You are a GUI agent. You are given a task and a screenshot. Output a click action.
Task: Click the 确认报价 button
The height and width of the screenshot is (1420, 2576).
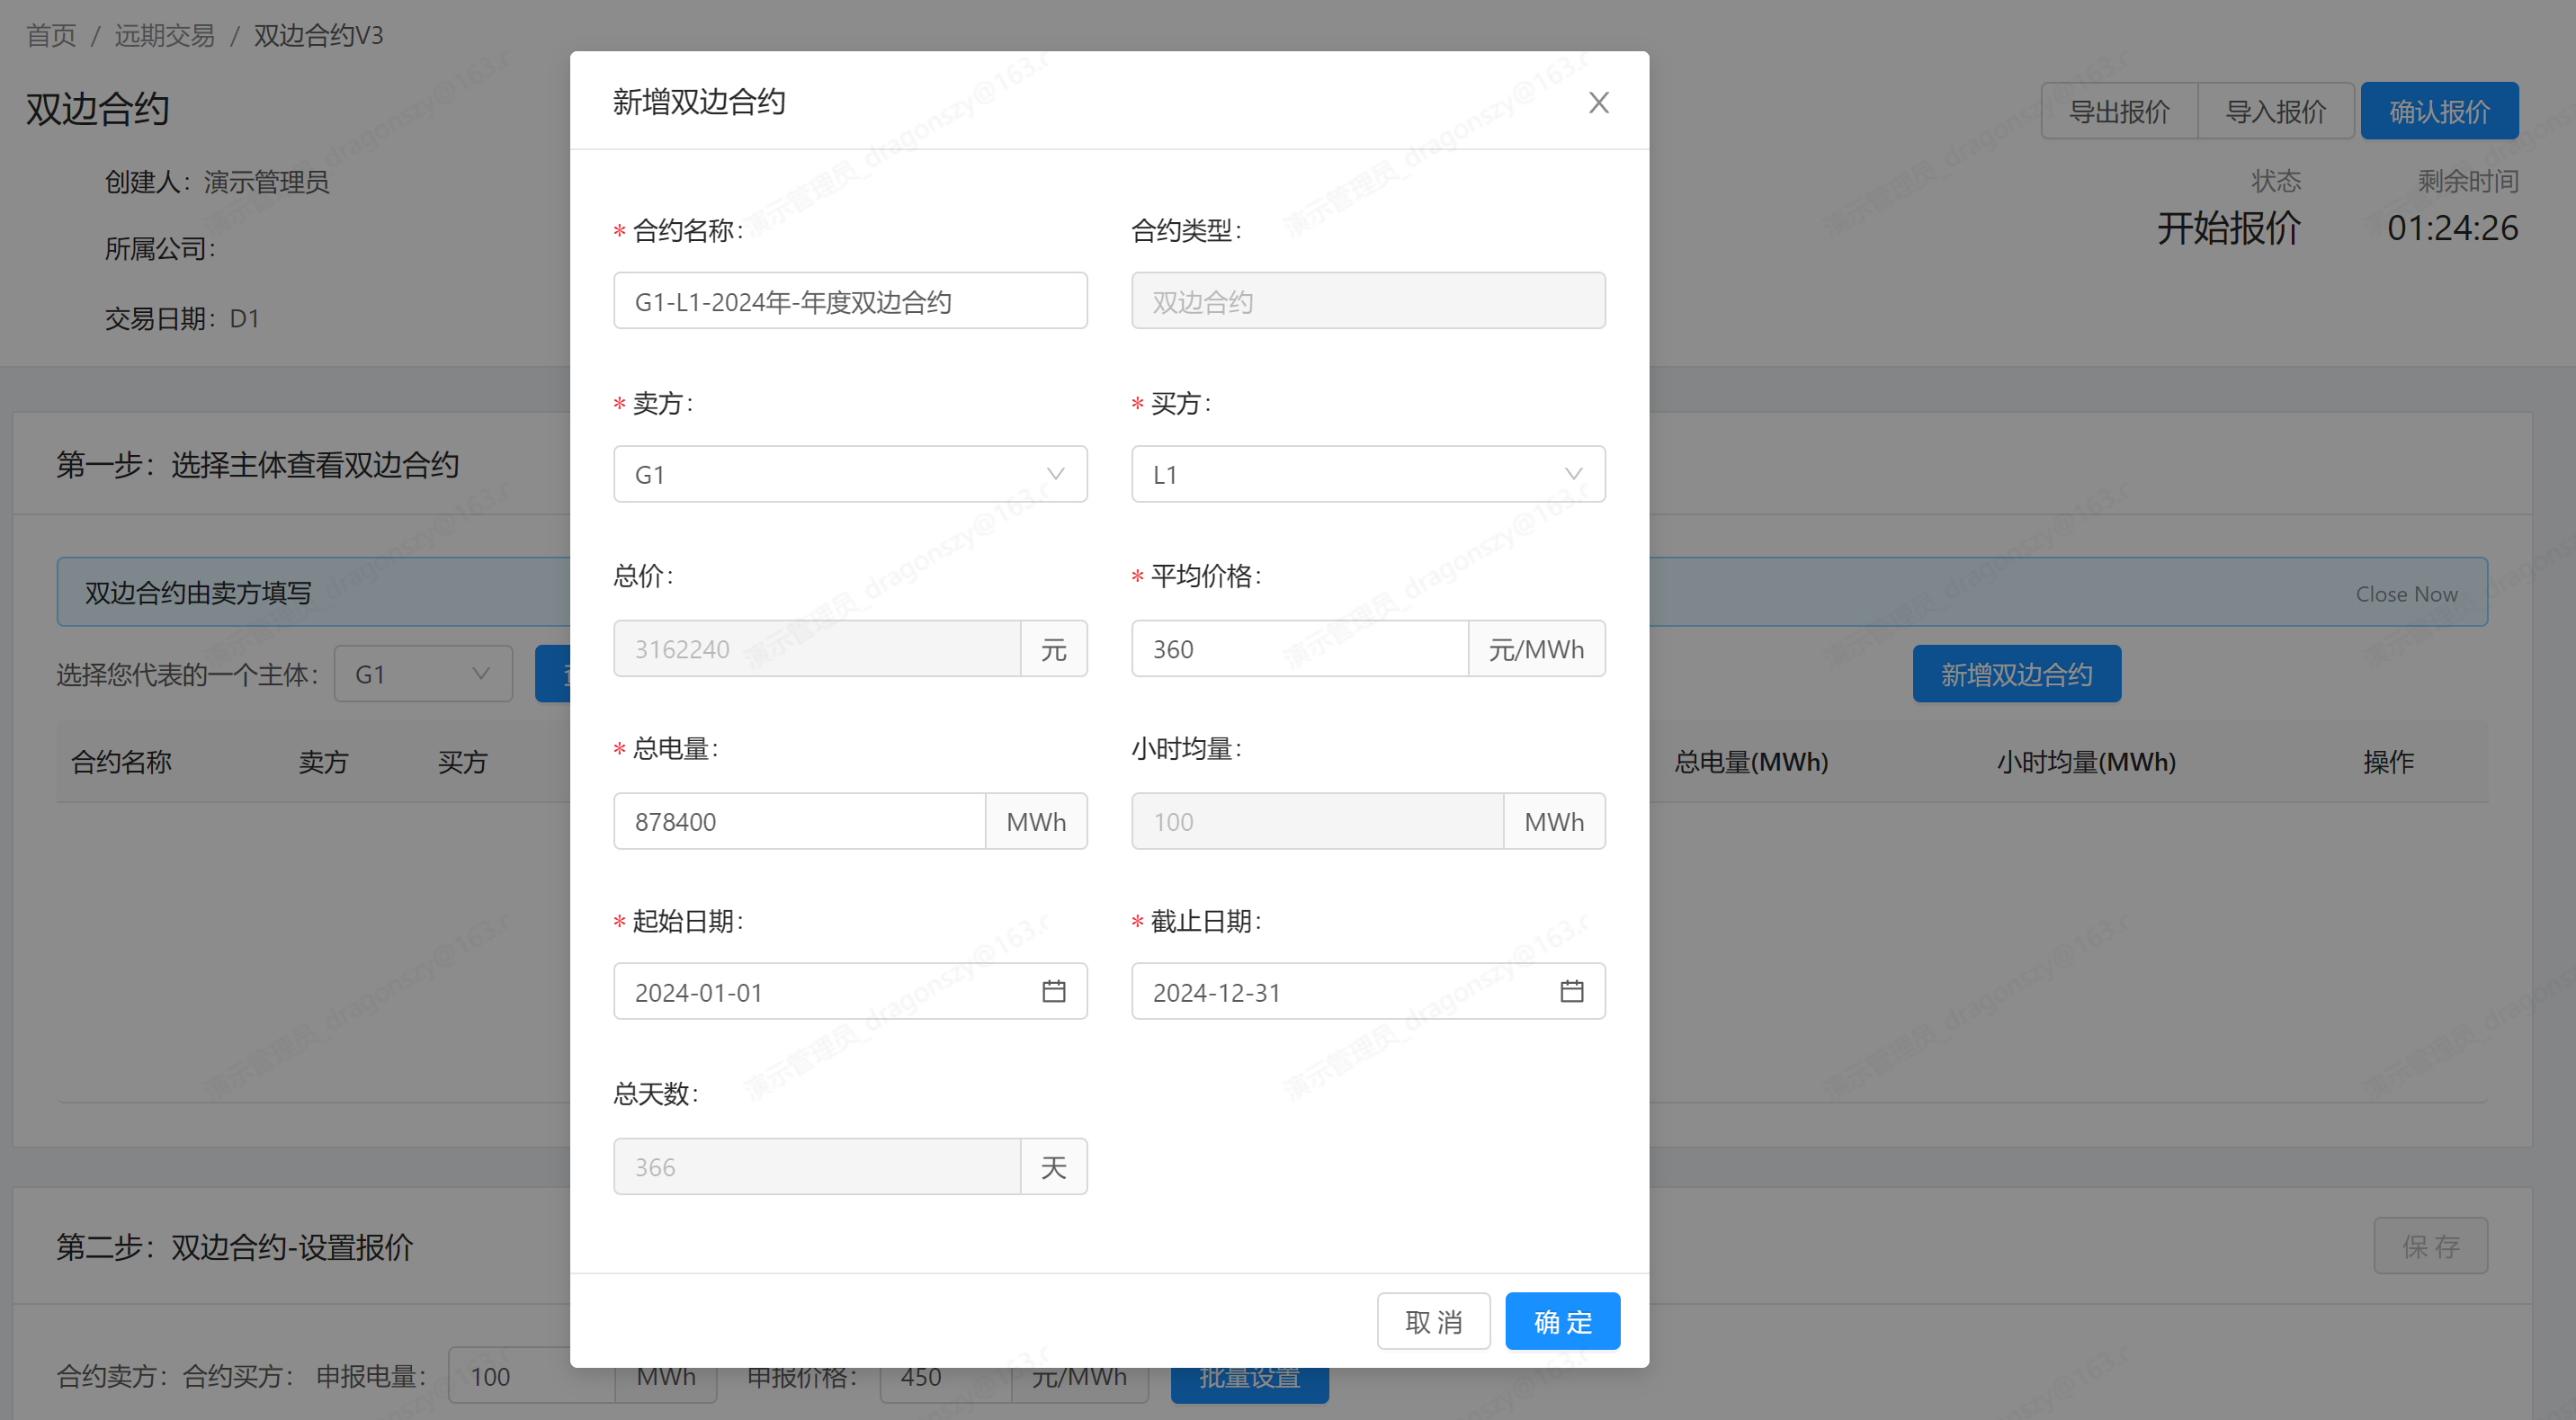pyautogui.click(x=2439, y=111)
